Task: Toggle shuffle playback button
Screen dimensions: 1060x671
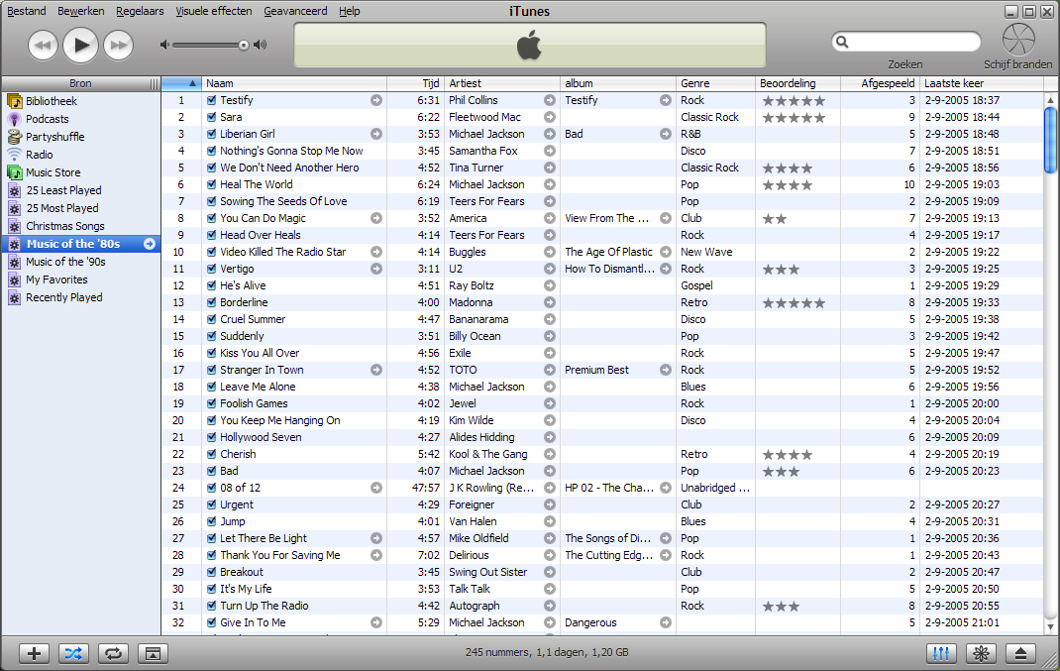Action: point(73,653)
